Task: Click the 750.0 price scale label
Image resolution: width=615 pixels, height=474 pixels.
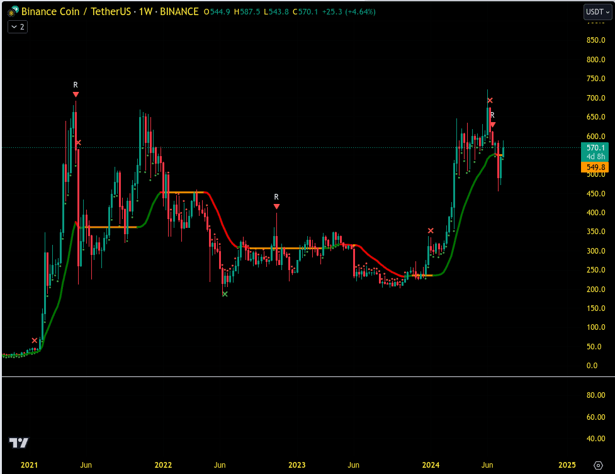Action: tap(595, 79)
